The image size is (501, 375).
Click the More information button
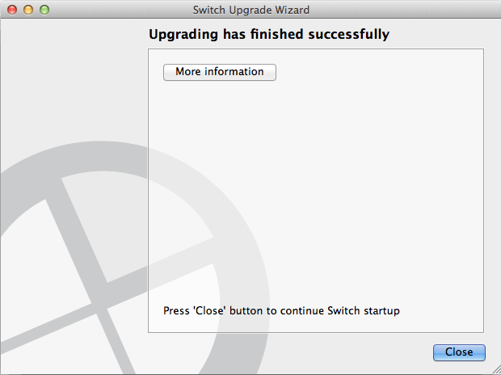pos(220,72)
